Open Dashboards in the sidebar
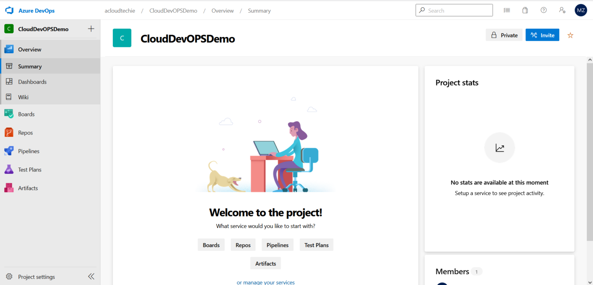 [32, 82]
